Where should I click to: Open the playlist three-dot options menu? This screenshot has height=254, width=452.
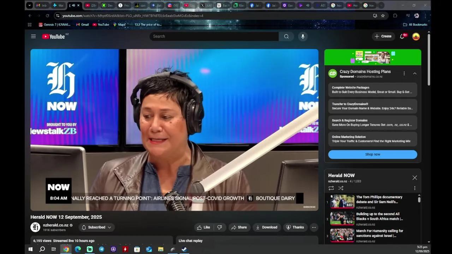(x=415, y=188)
